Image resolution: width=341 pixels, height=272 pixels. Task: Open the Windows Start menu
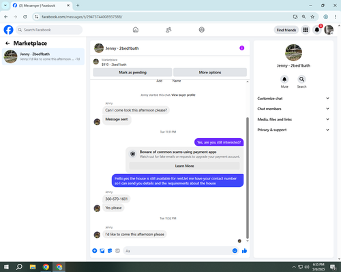[6, 267]
